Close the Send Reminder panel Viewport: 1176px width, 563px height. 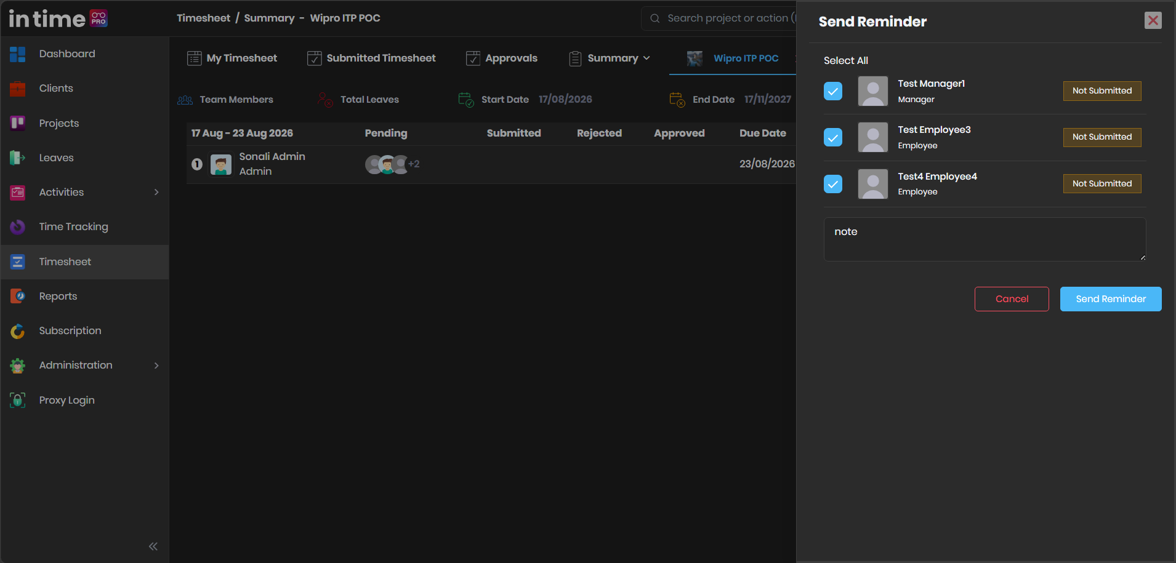(1153, 20)
